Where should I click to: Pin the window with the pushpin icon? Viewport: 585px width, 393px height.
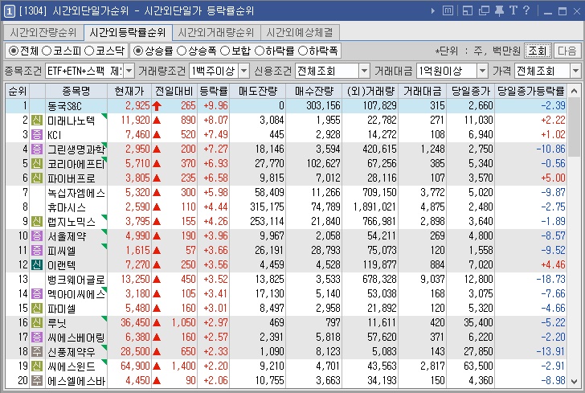pyautogui.click(x=499, y=10)
